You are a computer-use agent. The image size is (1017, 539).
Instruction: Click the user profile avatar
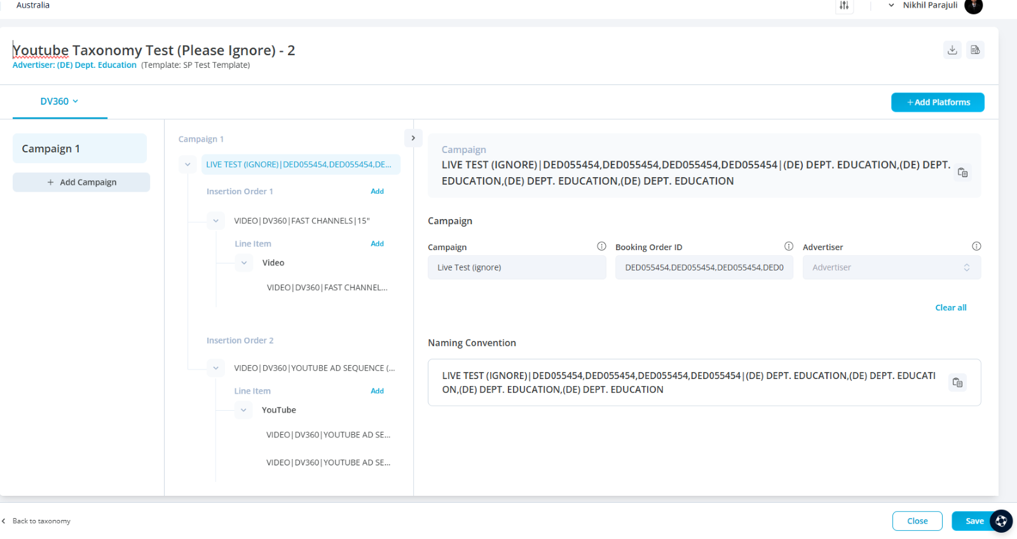[x=973, y=6]
